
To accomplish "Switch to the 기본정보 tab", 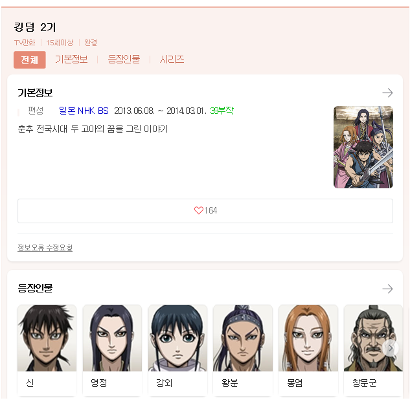I will (x=71, y=60).
